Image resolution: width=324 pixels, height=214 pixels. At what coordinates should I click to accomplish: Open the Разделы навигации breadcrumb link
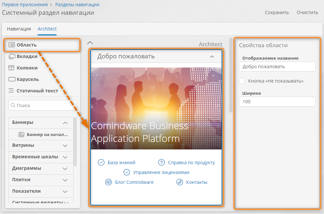[x=77, y=5]
